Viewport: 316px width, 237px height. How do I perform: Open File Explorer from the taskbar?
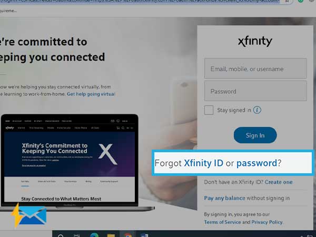coord(111,235)
